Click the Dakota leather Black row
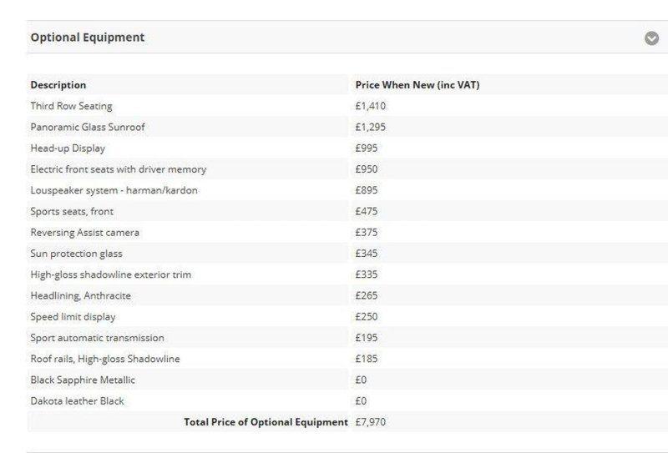The image size is (668, 453). [347, 401]
